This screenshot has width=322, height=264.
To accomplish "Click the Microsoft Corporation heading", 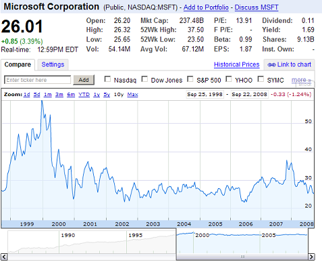I will pyautogui.click(x=51, y=7).
